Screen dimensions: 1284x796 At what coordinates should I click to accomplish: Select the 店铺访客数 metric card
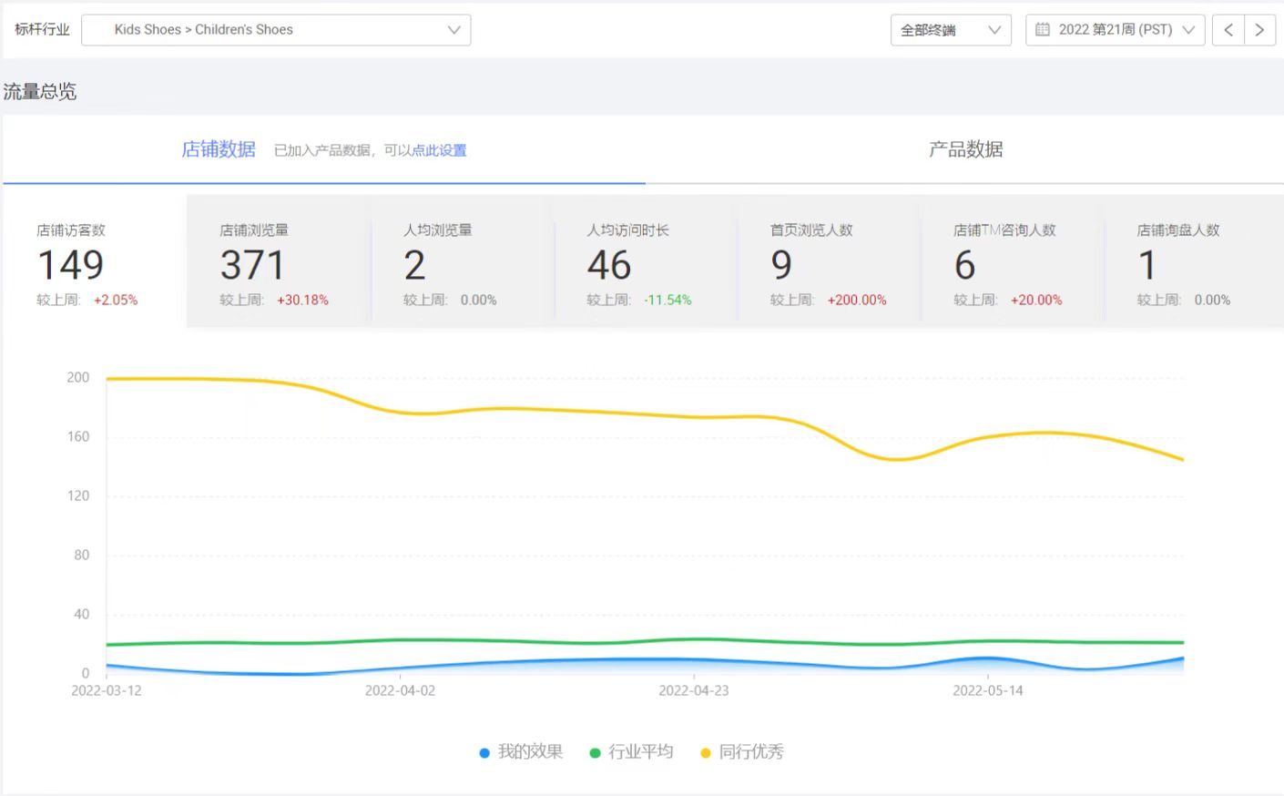pos(95,262)
